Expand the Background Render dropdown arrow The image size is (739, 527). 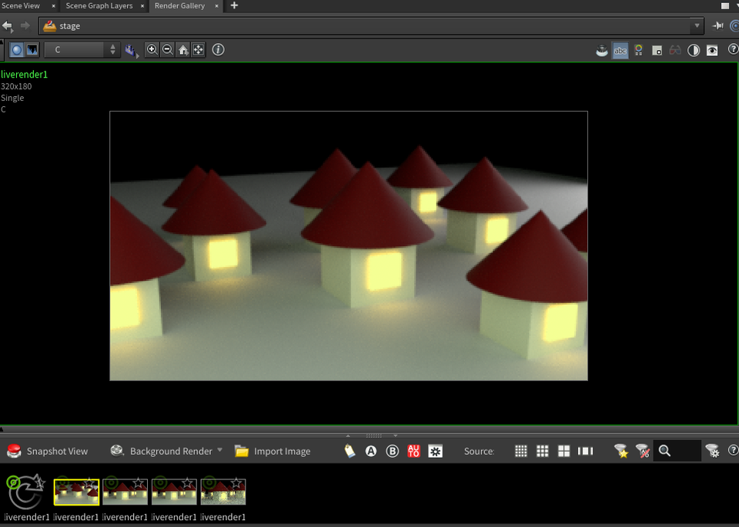tap(220, 450)
